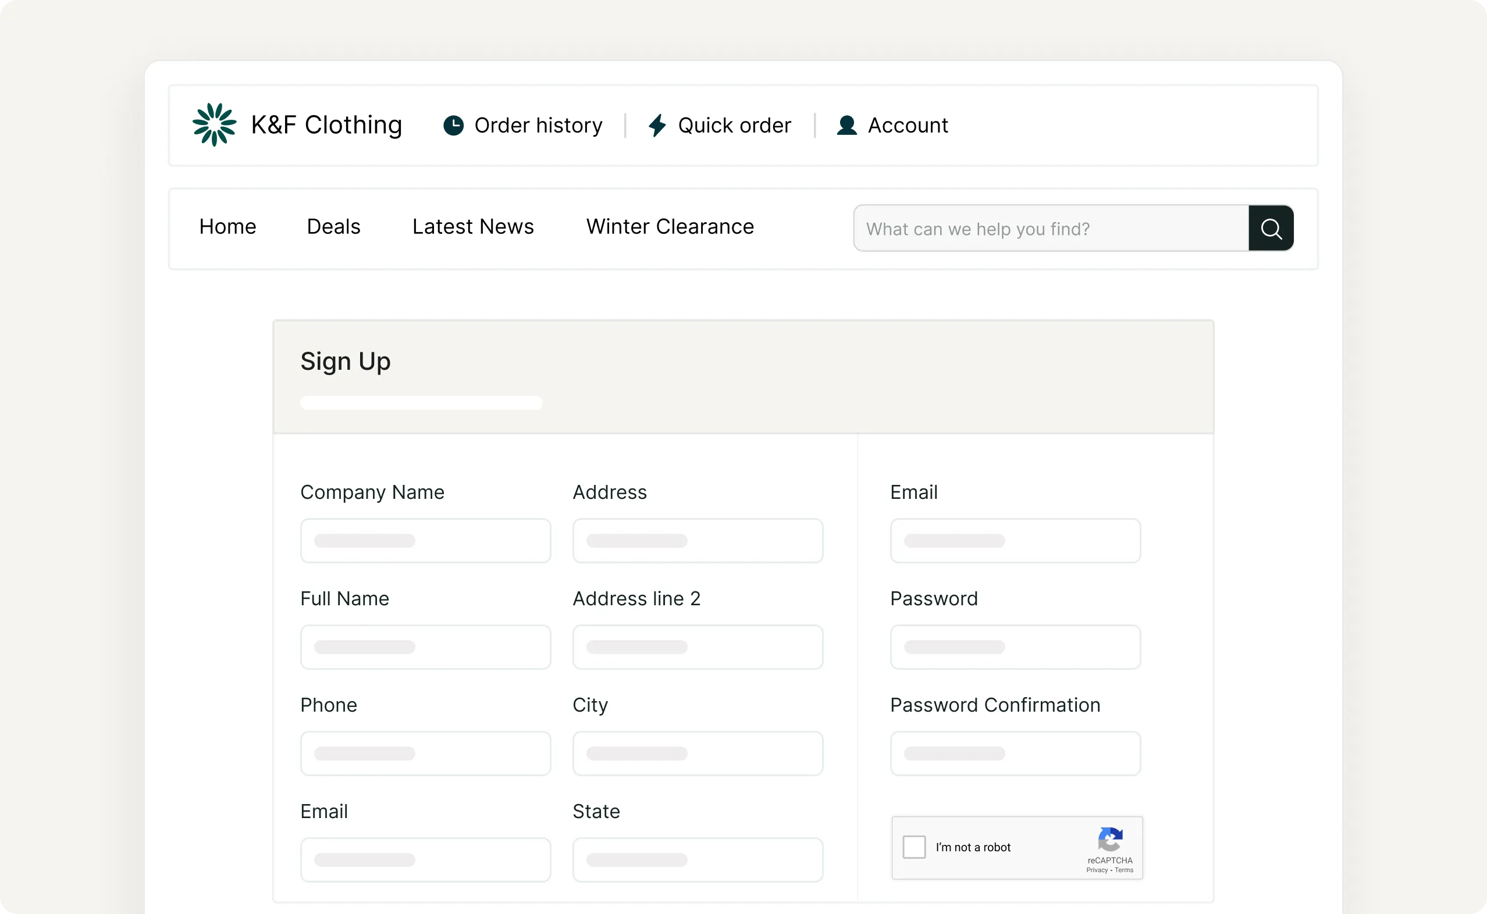This screenshot has width=1487, height=914.
Task: Click the Company Name input field
Action: 425,540
